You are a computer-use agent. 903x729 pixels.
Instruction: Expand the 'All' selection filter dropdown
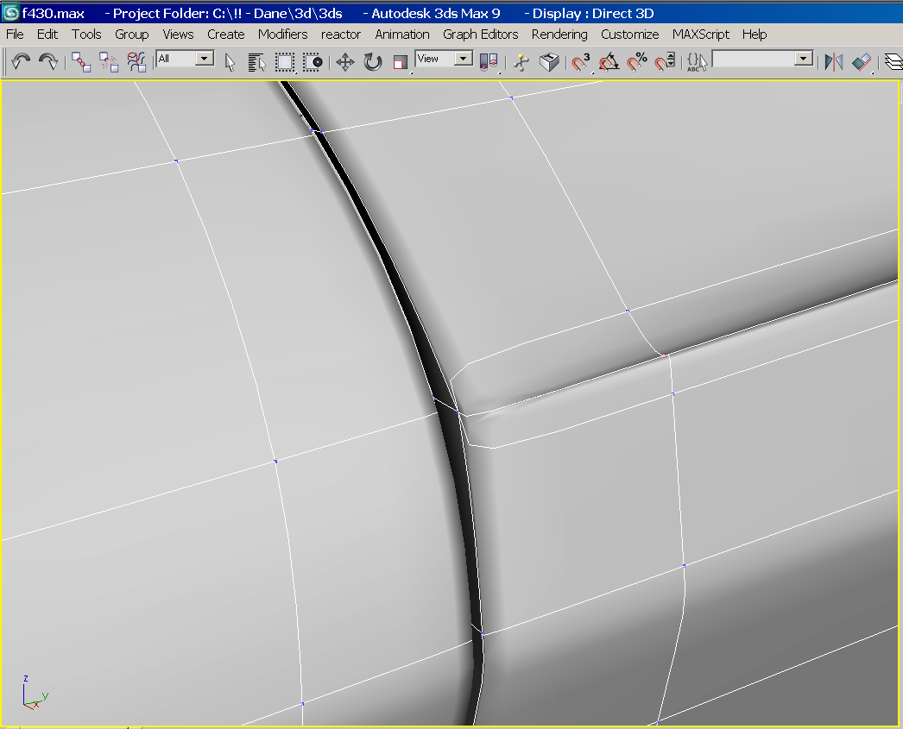[x=205, y=59]
